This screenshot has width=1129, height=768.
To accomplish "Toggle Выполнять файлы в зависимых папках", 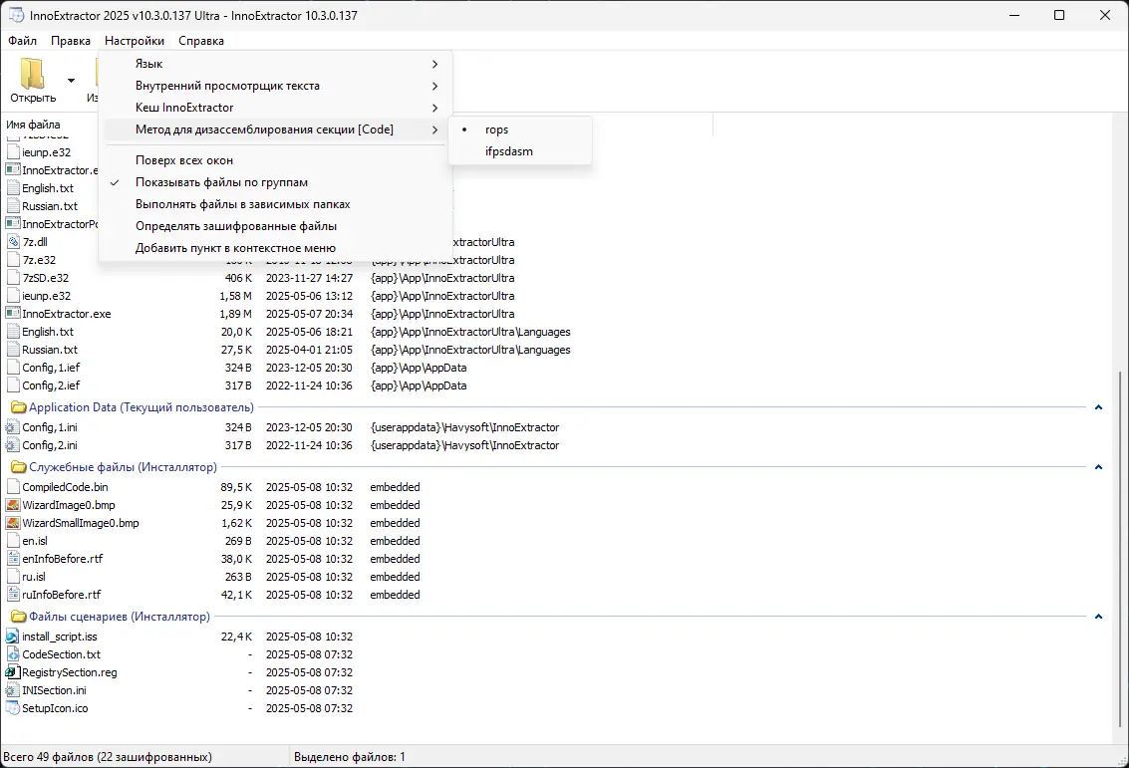I will tap(275, 204).
